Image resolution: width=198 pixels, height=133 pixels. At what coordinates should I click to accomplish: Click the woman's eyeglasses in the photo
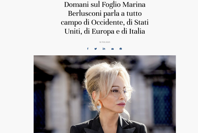(x=121, y=92)
